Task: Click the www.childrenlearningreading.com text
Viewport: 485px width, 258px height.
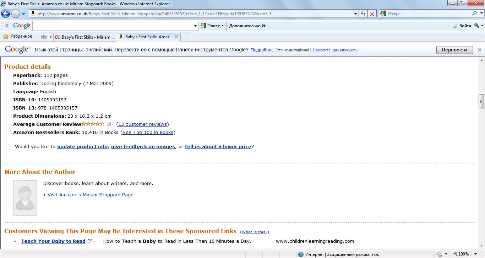Action: coord(315,241)
